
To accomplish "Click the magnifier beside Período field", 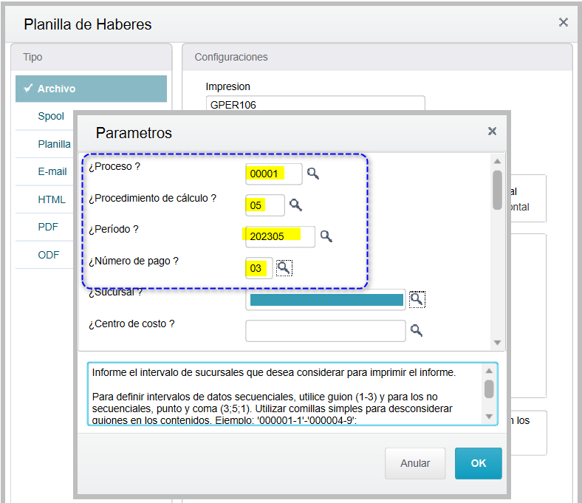I will (326, 236).
